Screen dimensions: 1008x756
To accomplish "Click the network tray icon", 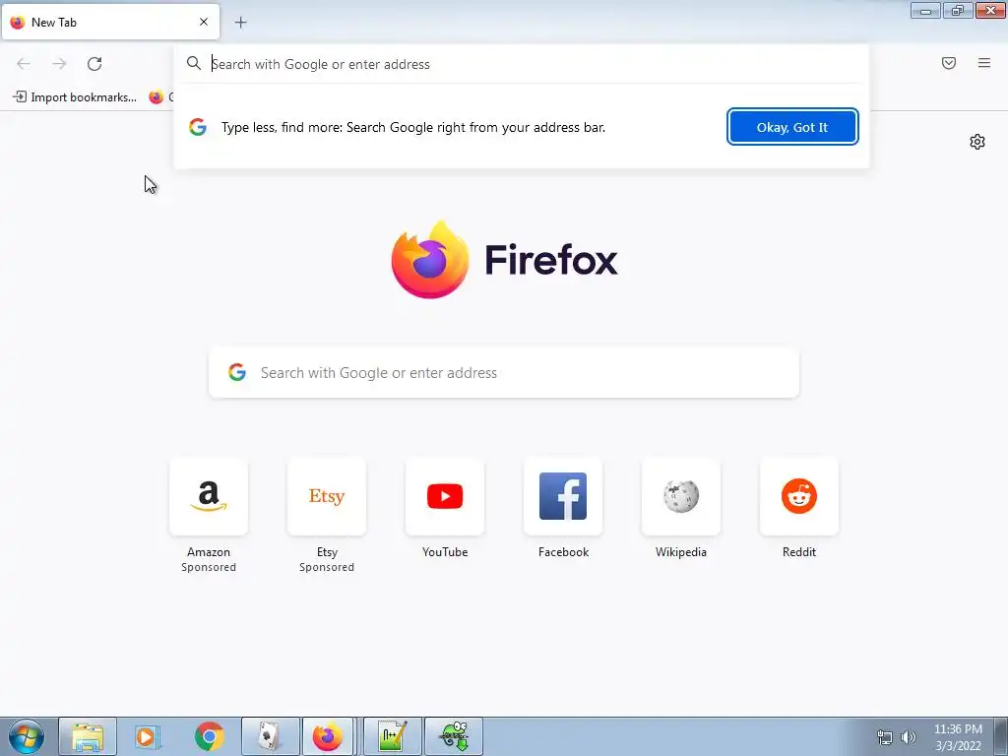I will pos(885,737).
